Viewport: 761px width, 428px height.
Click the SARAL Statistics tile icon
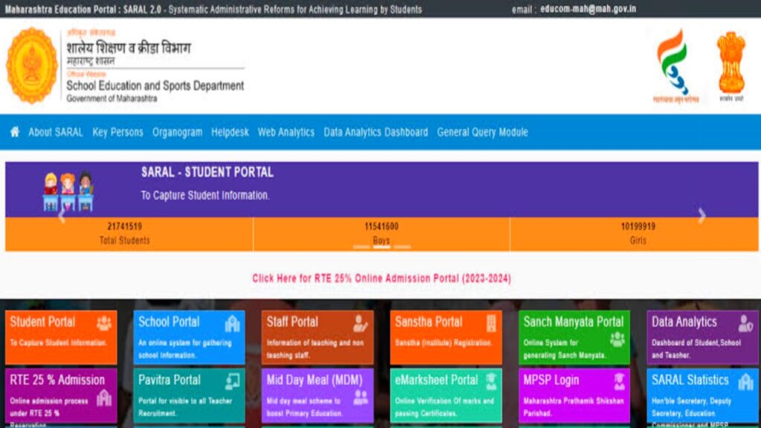coord(745,381)
